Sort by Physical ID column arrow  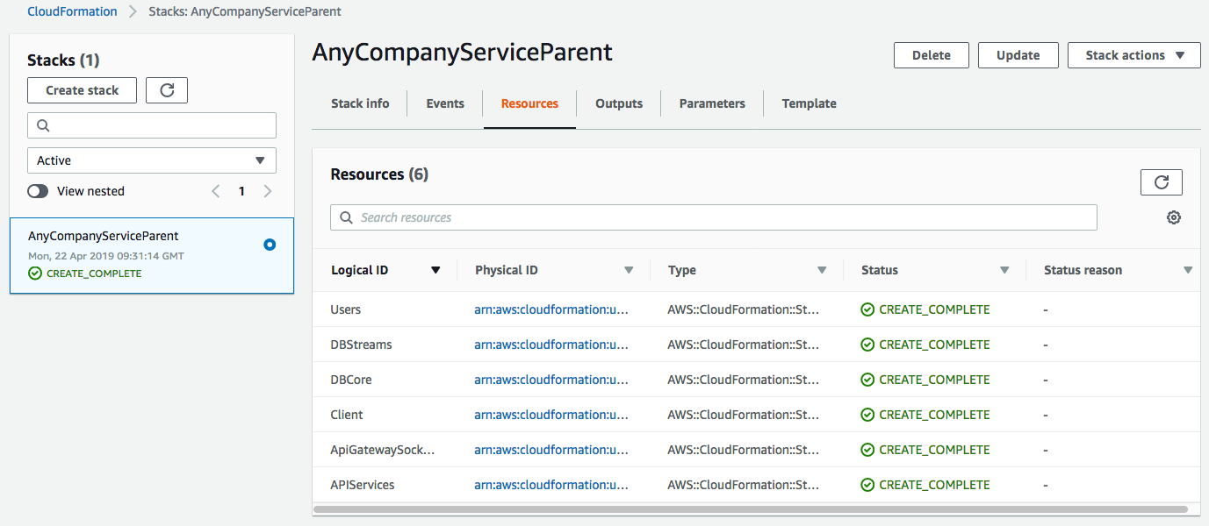click(629, 270)
